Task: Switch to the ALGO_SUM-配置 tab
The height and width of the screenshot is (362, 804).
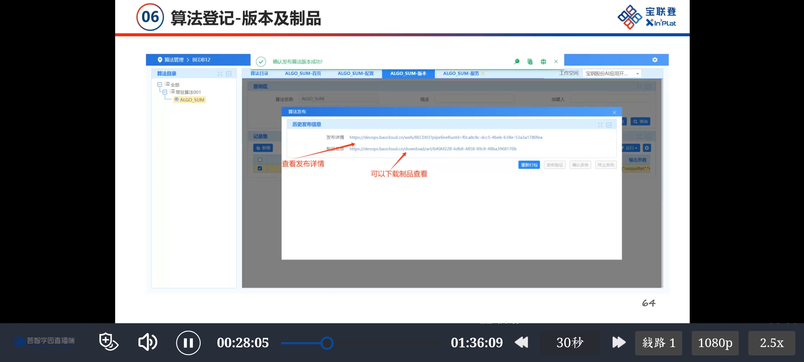Action: coord(355,73)
